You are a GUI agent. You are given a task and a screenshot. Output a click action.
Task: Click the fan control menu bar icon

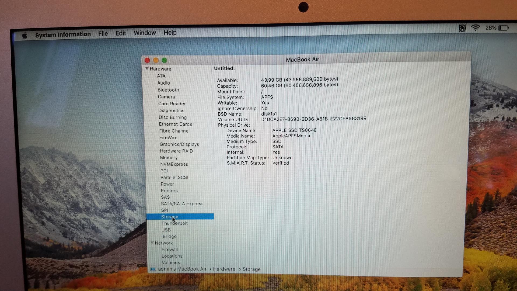click(462, 28)
